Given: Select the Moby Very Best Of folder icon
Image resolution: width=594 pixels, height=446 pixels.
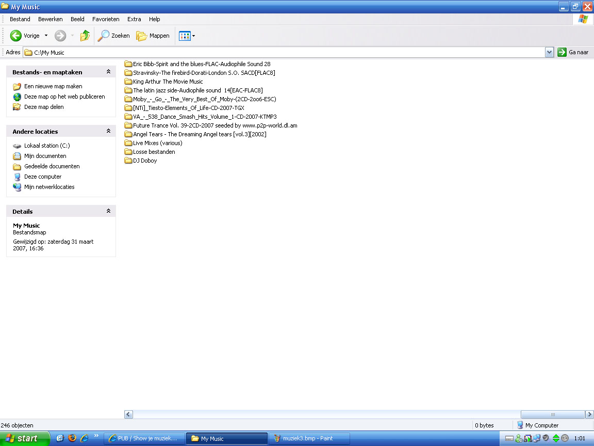Looking at the screenshot, I should pyautogui.click(x=128, y=99).
